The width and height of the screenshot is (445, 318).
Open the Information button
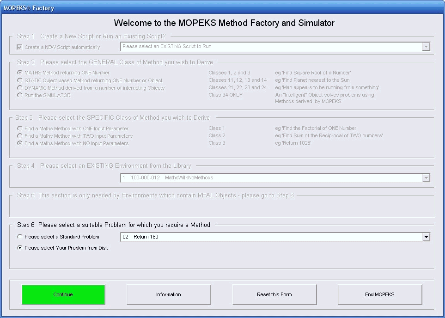pos(169,294)
